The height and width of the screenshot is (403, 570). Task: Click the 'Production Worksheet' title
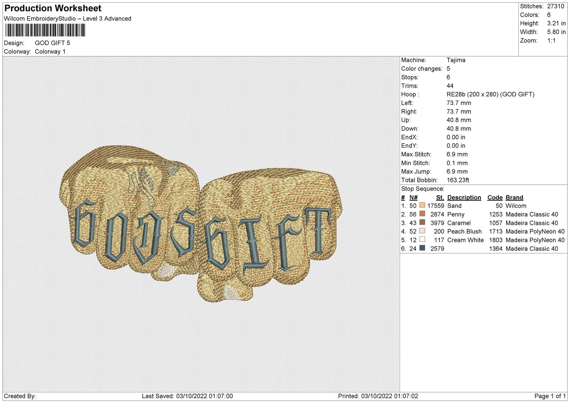[53, 8]
